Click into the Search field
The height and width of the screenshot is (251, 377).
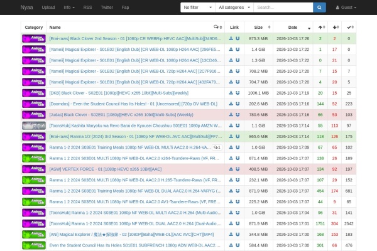click(283, 8)
